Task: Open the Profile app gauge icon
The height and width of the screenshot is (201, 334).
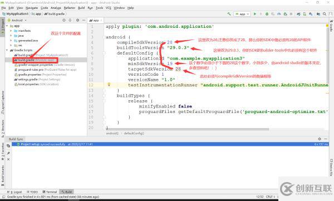Action: tap(279, 14)
